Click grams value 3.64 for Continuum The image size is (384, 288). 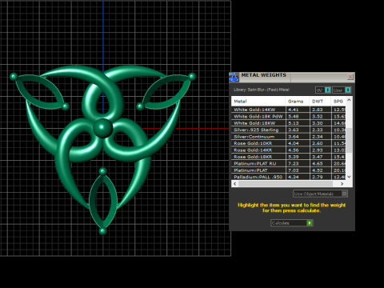click(294, 137)
